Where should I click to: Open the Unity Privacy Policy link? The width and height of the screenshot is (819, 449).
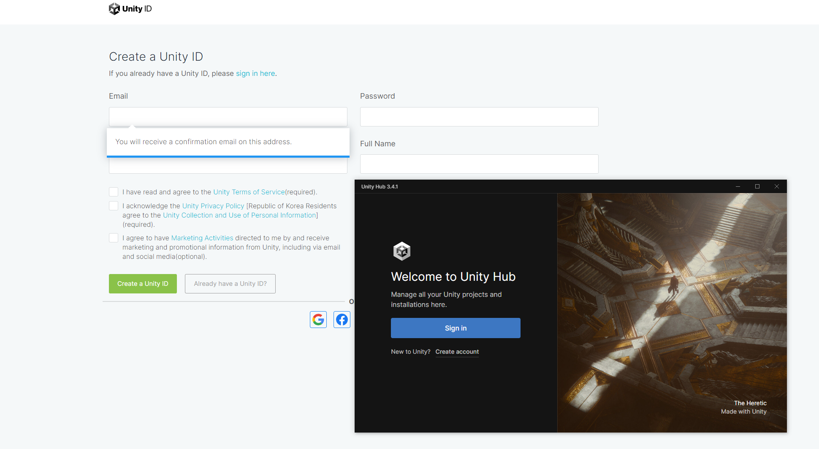point(213,206)
